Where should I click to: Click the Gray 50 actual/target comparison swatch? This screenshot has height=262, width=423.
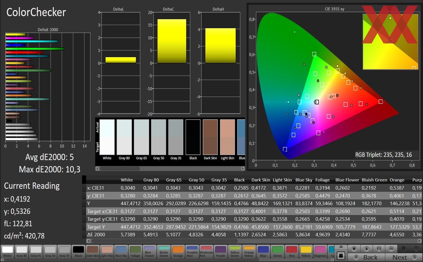point(159,137)
